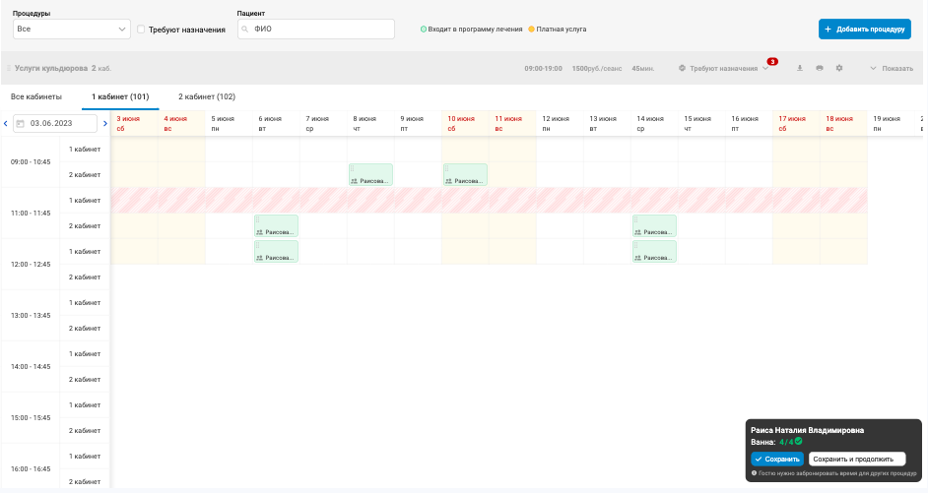The width and height of the screenshot is (928, 493).
Task: Select the appointment on 8 июня
Action: [x=370, y=175]
